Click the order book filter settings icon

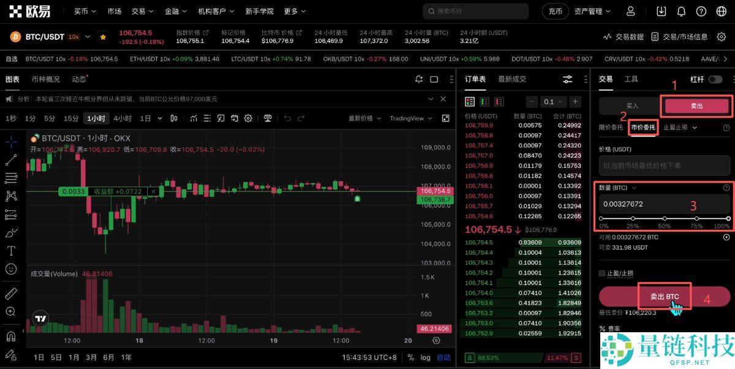click(x=568, y=79)
